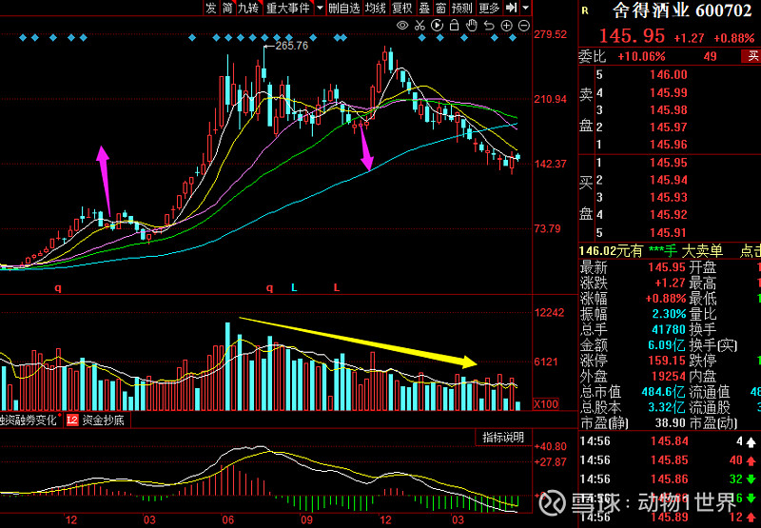The height and width of the screenshot is (528, 761).
Task: Click the red L2 badge icon
Action: 72,420
